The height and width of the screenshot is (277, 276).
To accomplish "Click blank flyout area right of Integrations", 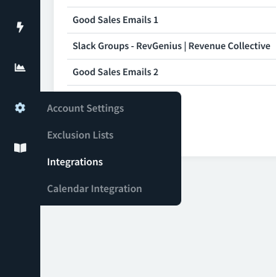I will [x=142, y=162].
